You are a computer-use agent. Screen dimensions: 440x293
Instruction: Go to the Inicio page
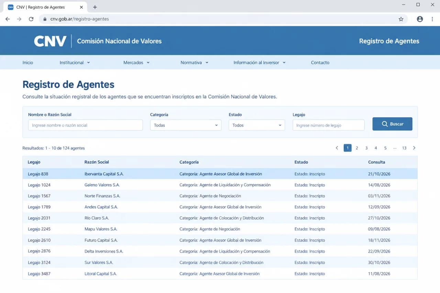(x=28, y=62)
